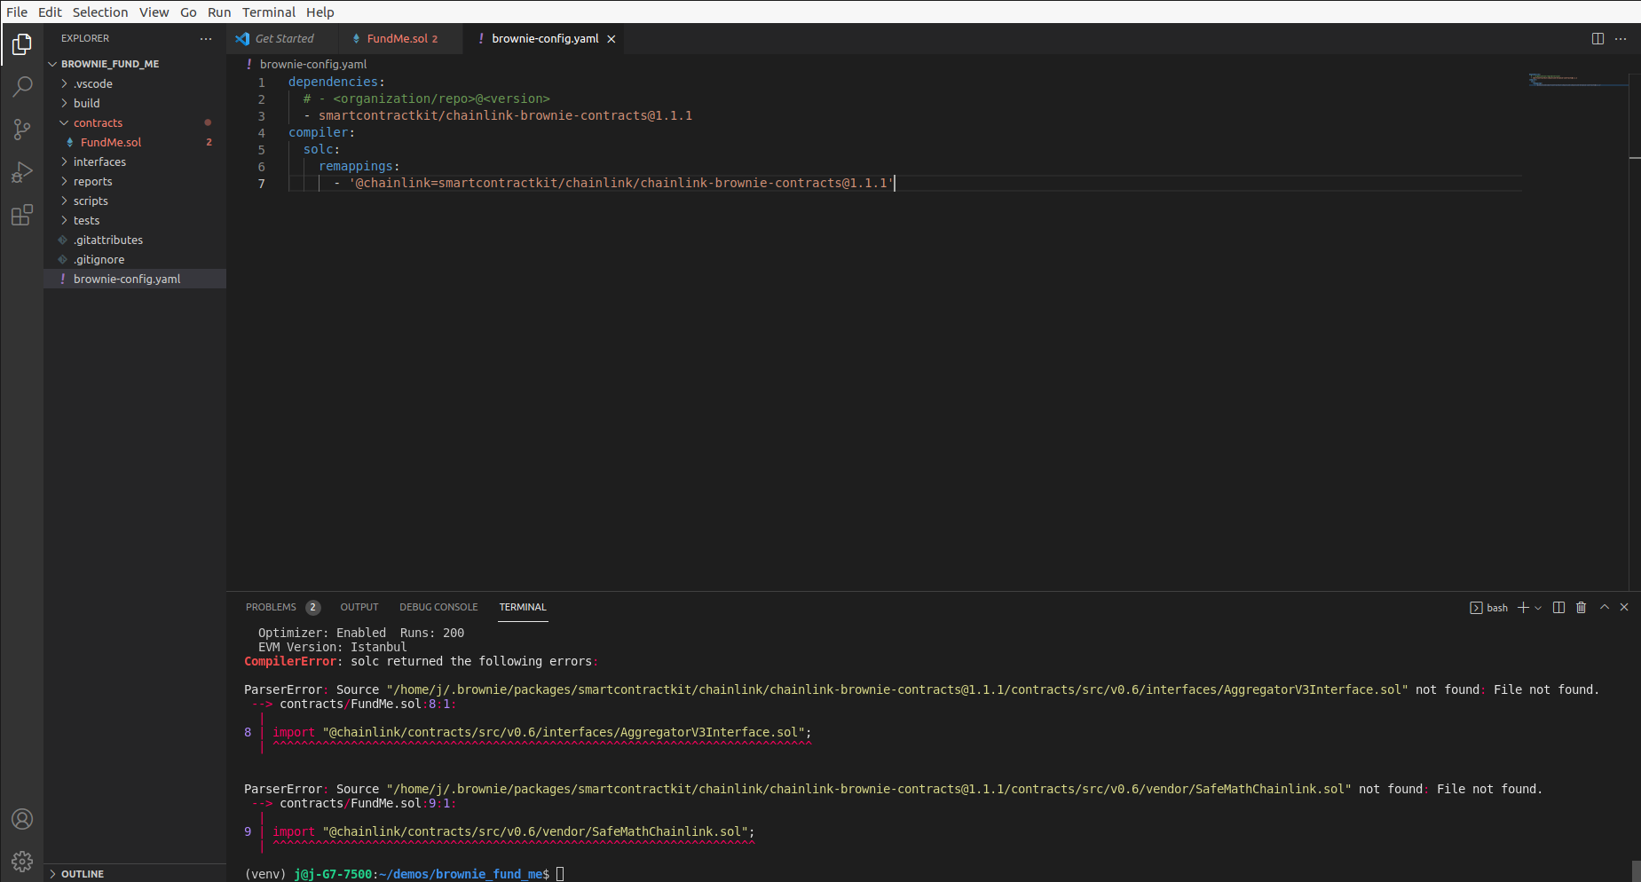
Task: Collapse the BROWNIE_FUND_ME root folder
Action: (x=135, y=64)
